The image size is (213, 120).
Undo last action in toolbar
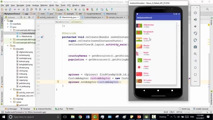15,10
